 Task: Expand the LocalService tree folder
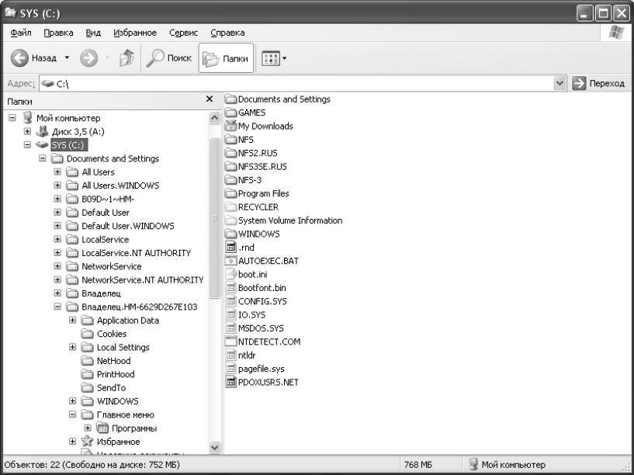click(57, 239)
